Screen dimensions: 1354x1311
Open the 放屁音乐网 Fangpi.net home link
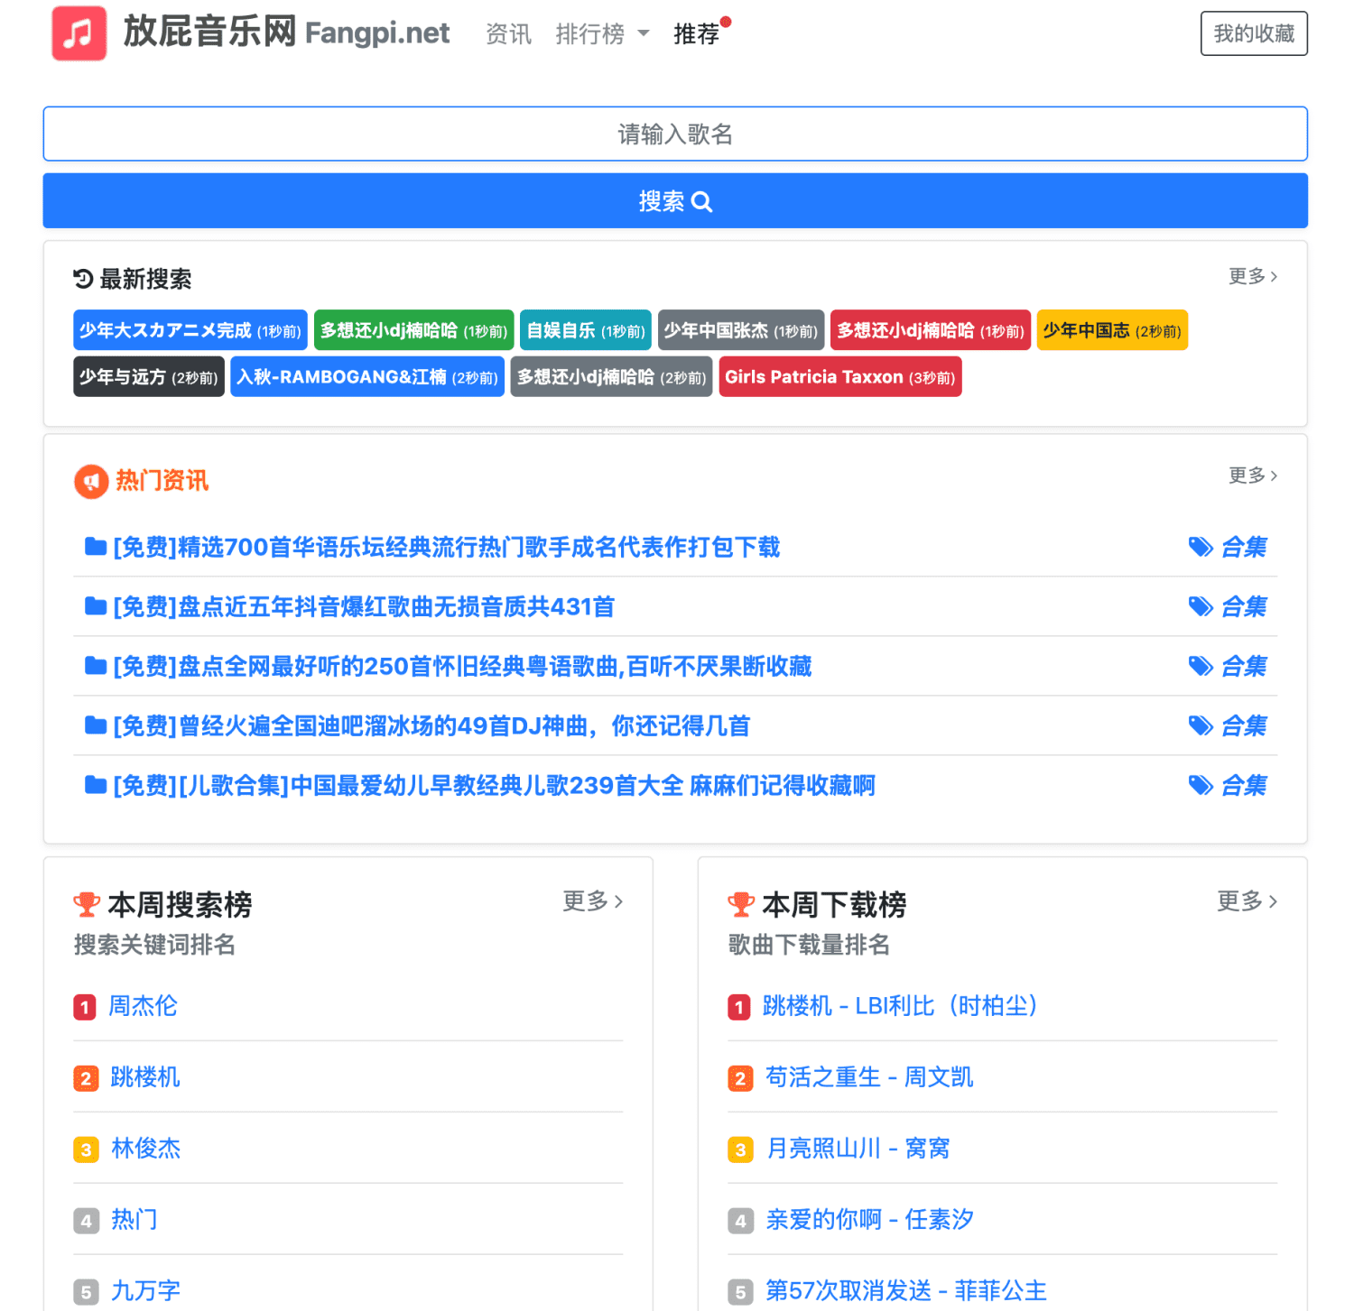click(x=286, y=32)
